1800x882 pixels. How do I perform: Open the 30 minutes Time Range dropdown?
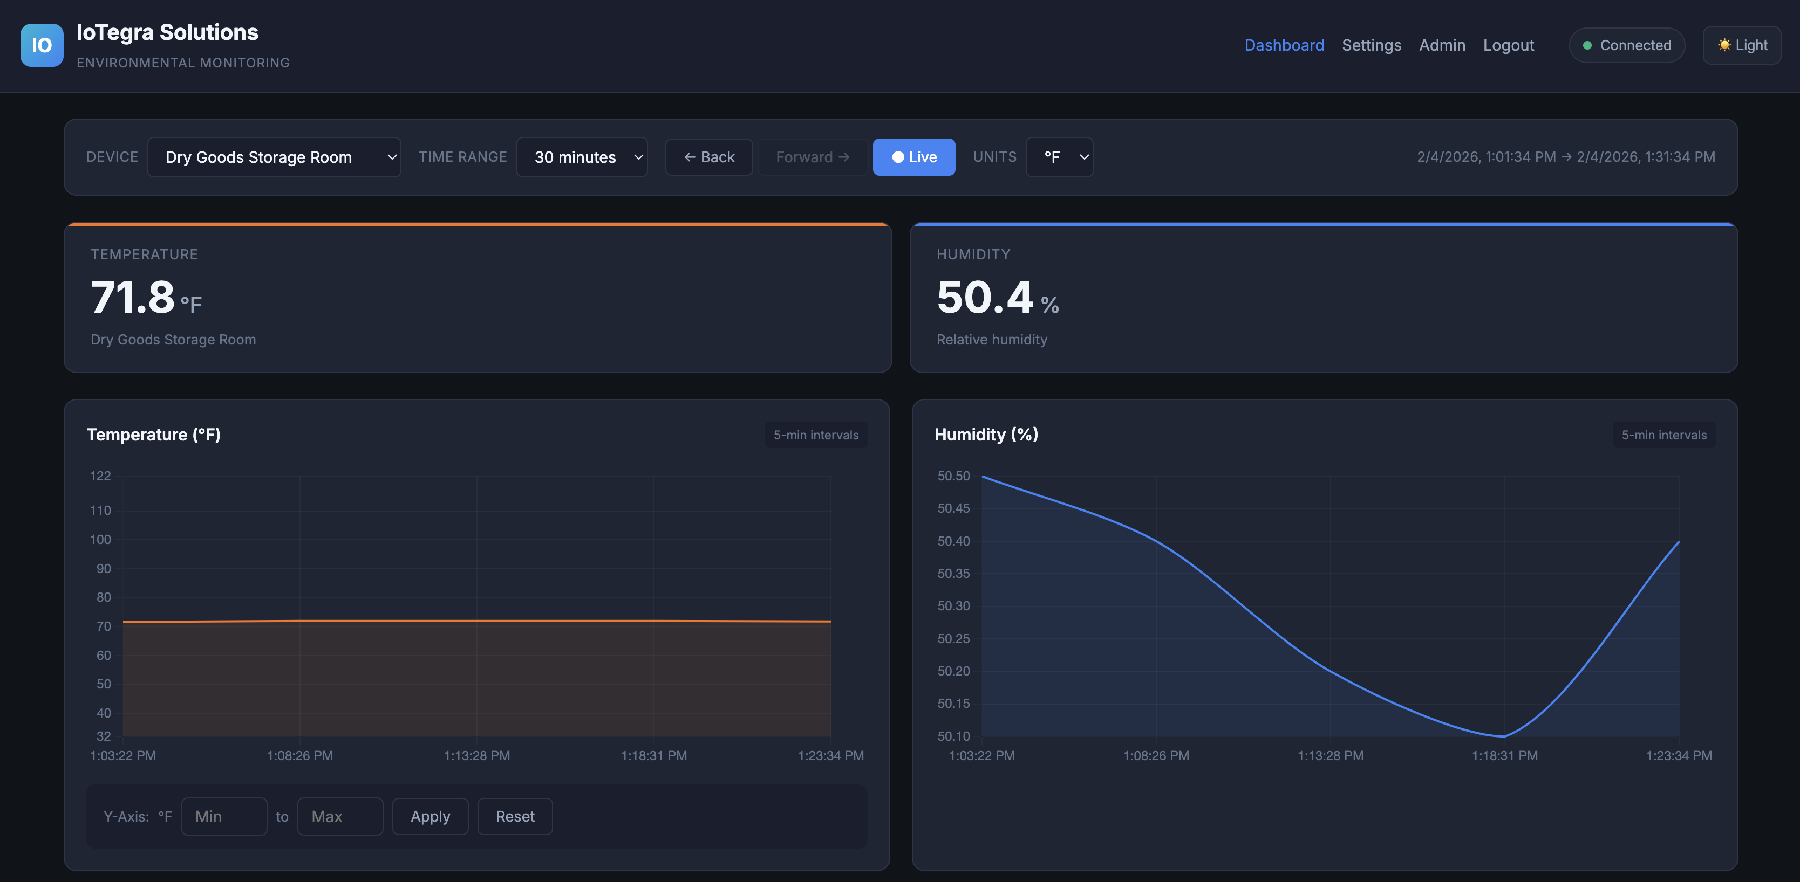point(582,156)
